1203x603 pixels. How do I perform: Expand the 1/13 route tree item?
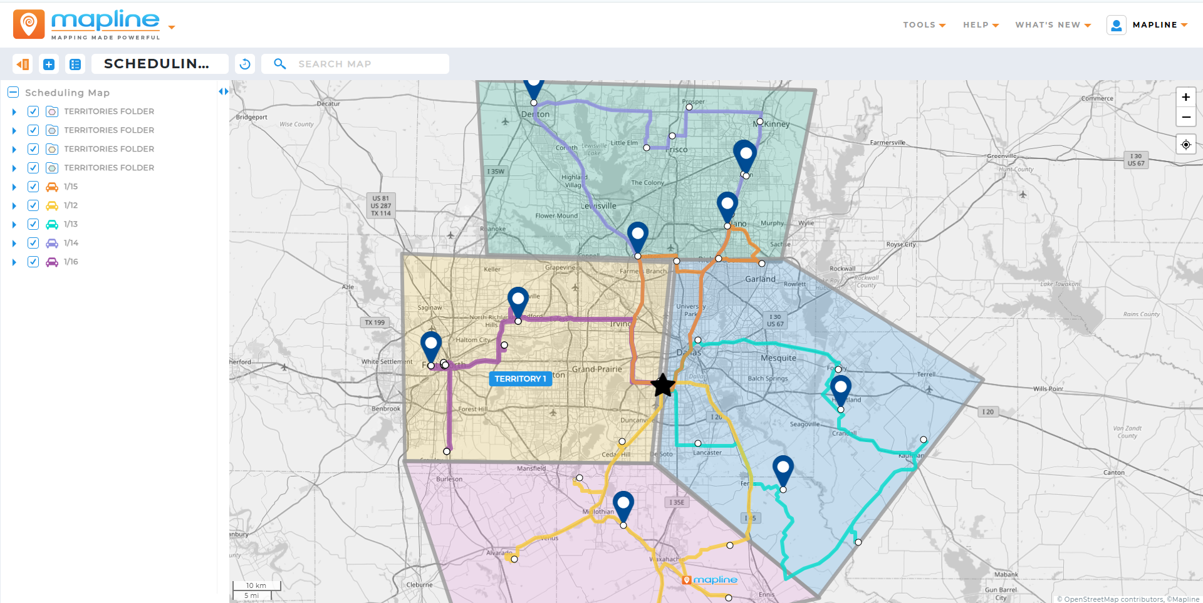(14, 224)
